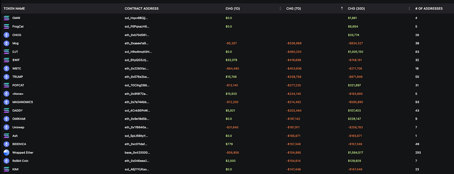Click the Ethereum icon beside TRUMP
This screenshot has height=174, width=454.
coord(7,77)
